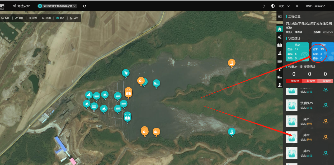Screen dimensions: 334x165
Task: Select the 测量 measure tool
Action: (19, 18)
